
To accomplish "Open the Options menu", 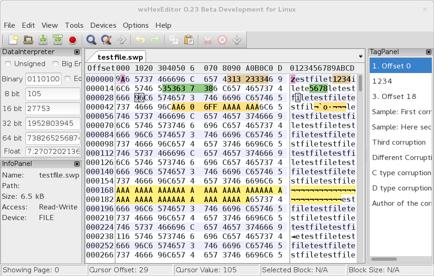I will pyautogui.click(x=135, y=25).
